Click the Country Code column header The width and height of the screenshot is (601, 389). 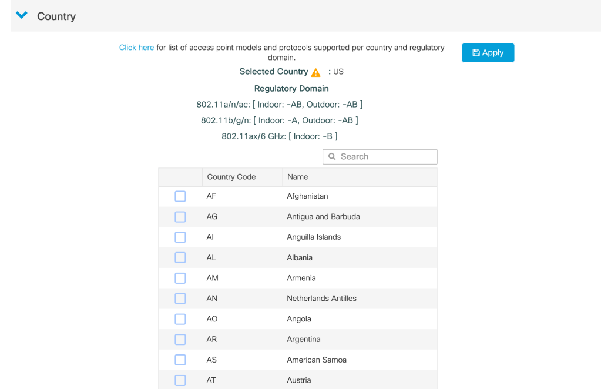click(231, 177)
